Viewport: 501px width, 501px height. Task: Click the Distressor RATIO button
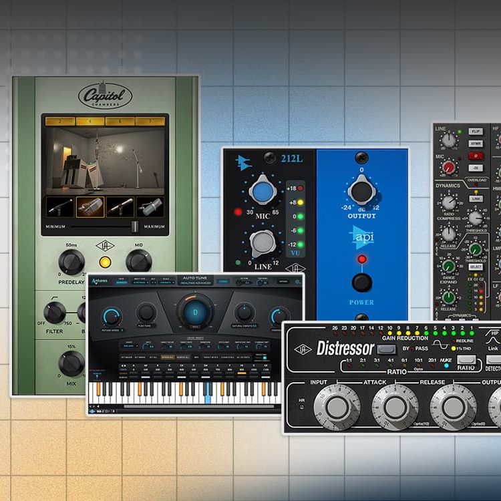pyautogui.click(x=466, y=359)
